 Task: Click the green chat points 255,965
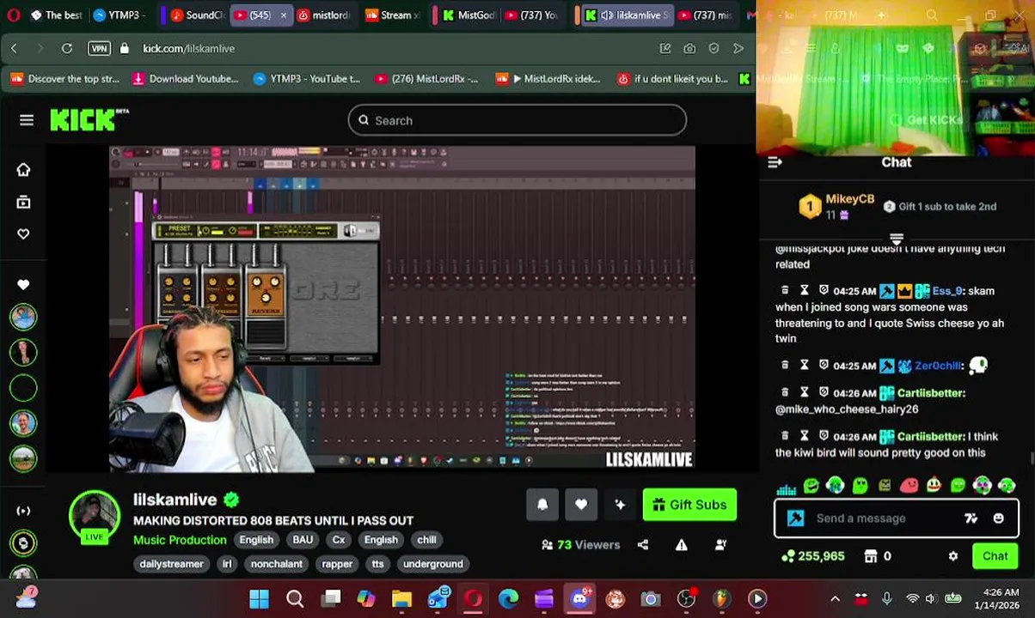click(812, 556)
